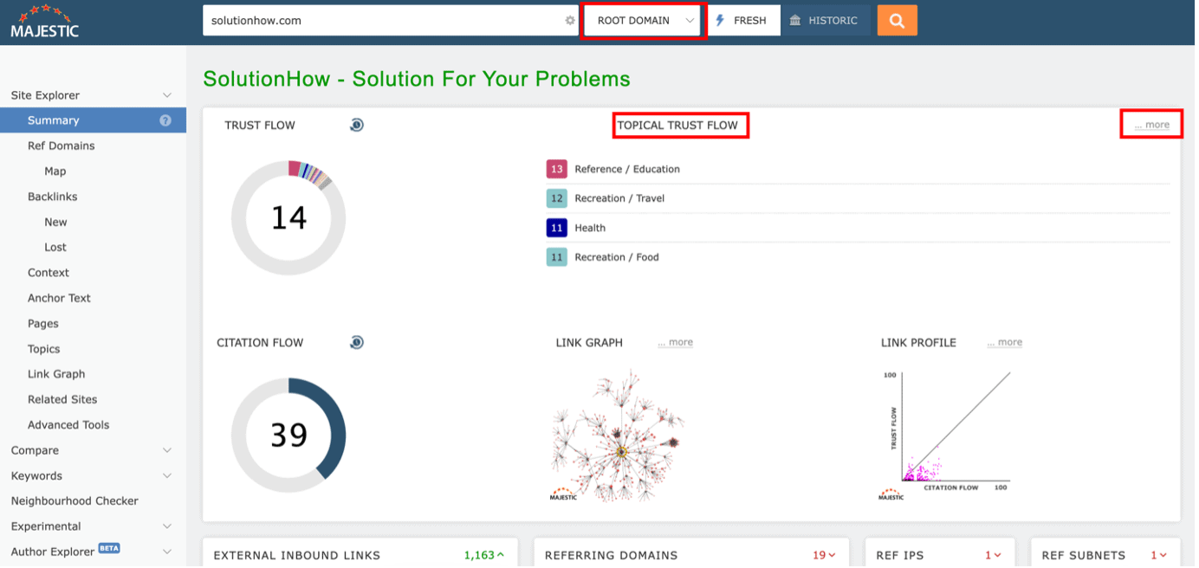Click the pink Reference / Education score swatch
The image size is (1199, 568).
click(556, 169)
